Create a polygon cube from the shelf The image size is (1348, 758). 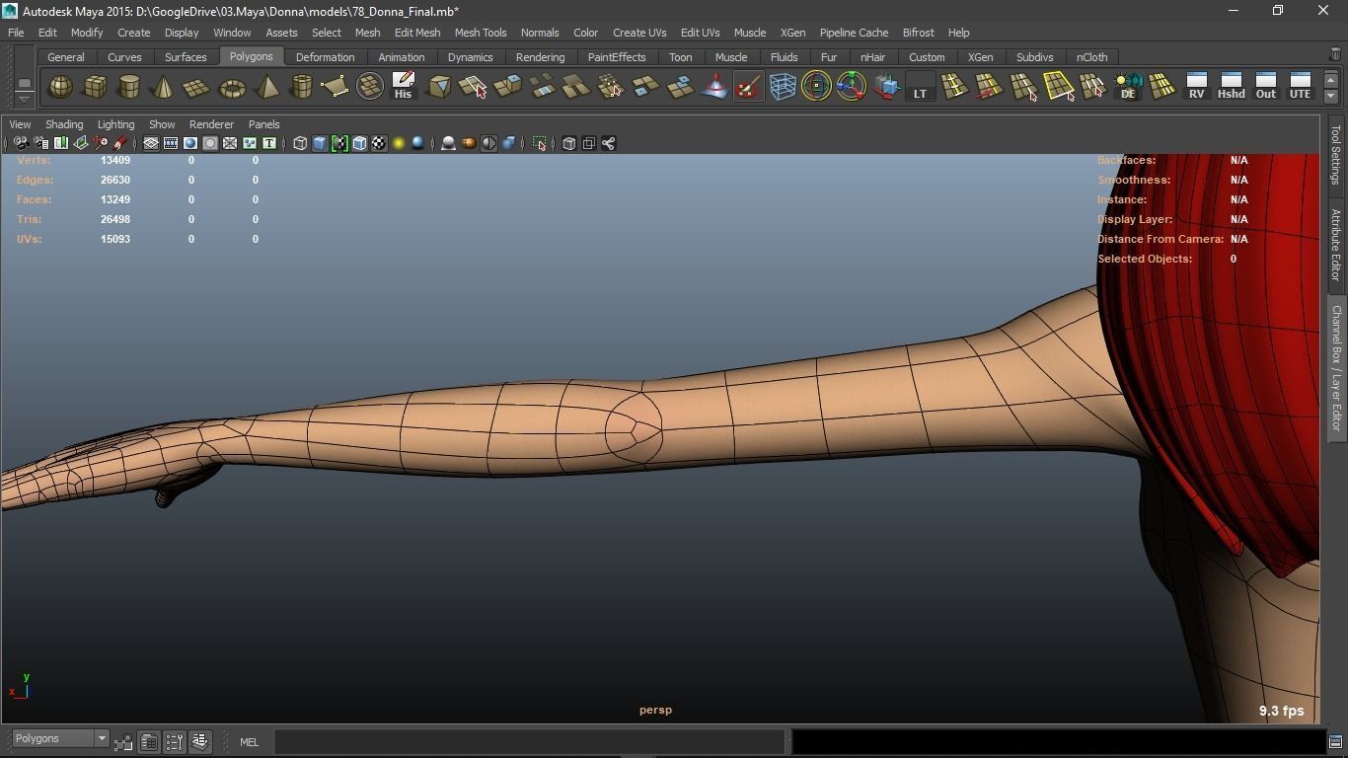[x=95, y=87]
